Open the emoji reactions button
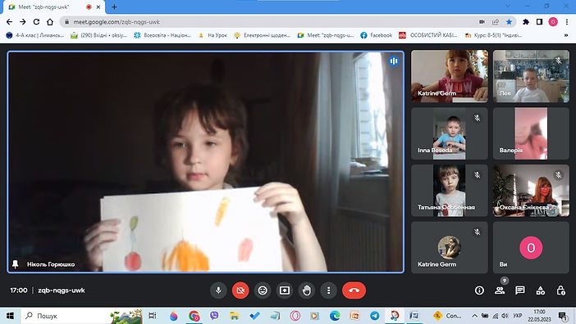The width and height of the screenshot is (576, 324). pos(263,290)
